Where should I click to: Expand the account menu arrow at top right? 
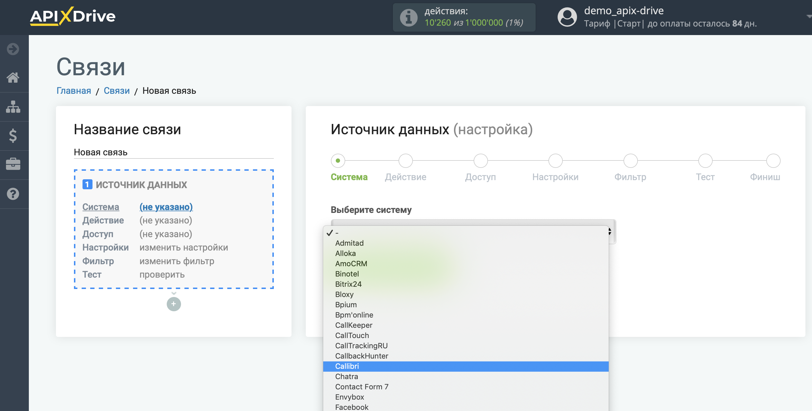[x=809, y=16]
